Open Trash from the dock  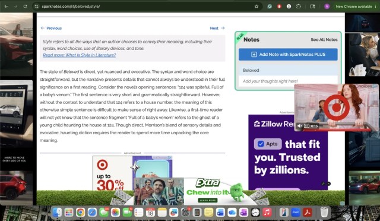tap(324, 213)
